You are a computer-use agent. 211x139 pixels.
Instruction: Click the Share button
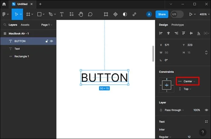[162, 14]
